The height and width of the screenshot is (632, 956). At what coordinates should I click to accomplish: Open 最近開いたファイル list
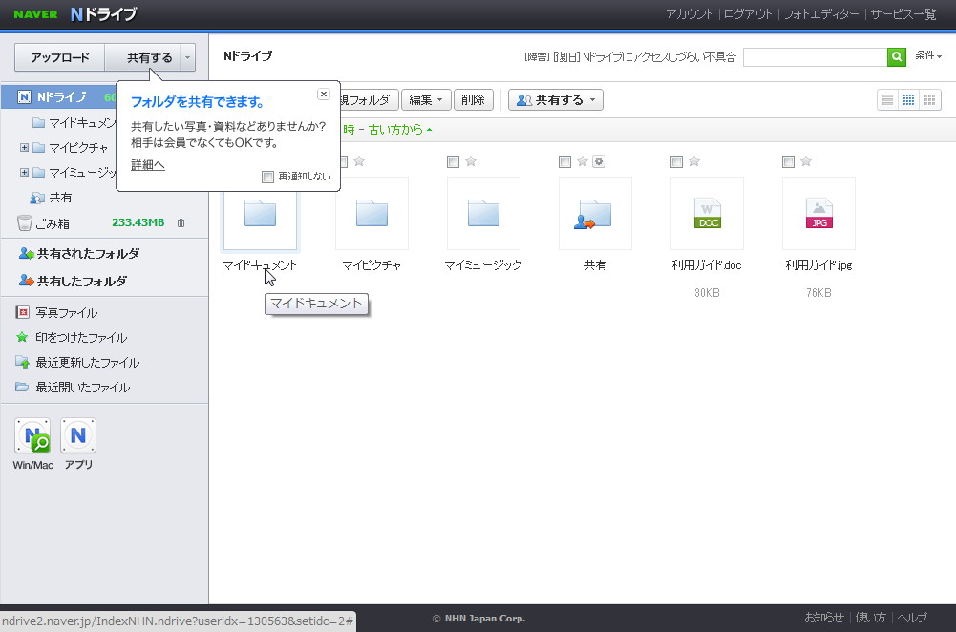pyautogui.click(x=82, y=388)
